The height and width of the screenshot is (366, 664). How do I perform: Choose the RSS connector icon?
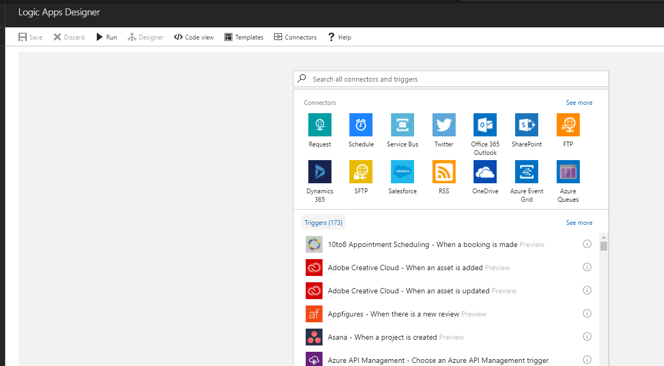click(x=444, y=172)
